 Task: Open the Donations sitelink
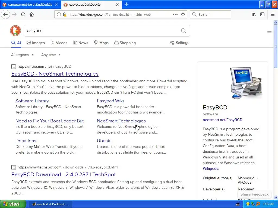point(26,141)
